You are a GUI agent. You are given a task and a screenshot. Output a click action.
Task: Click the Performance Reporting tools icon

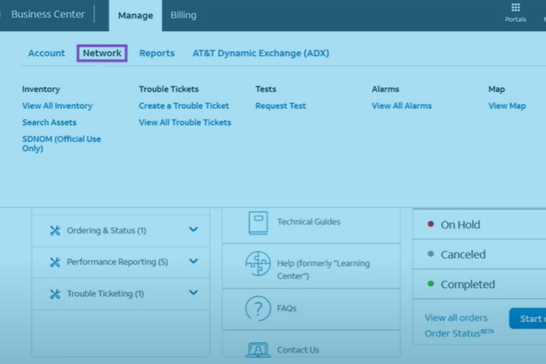pos(55,262)
